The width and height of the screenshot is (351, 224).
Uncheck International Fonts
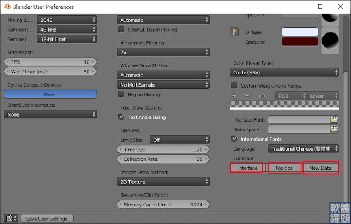coord(234,139)
